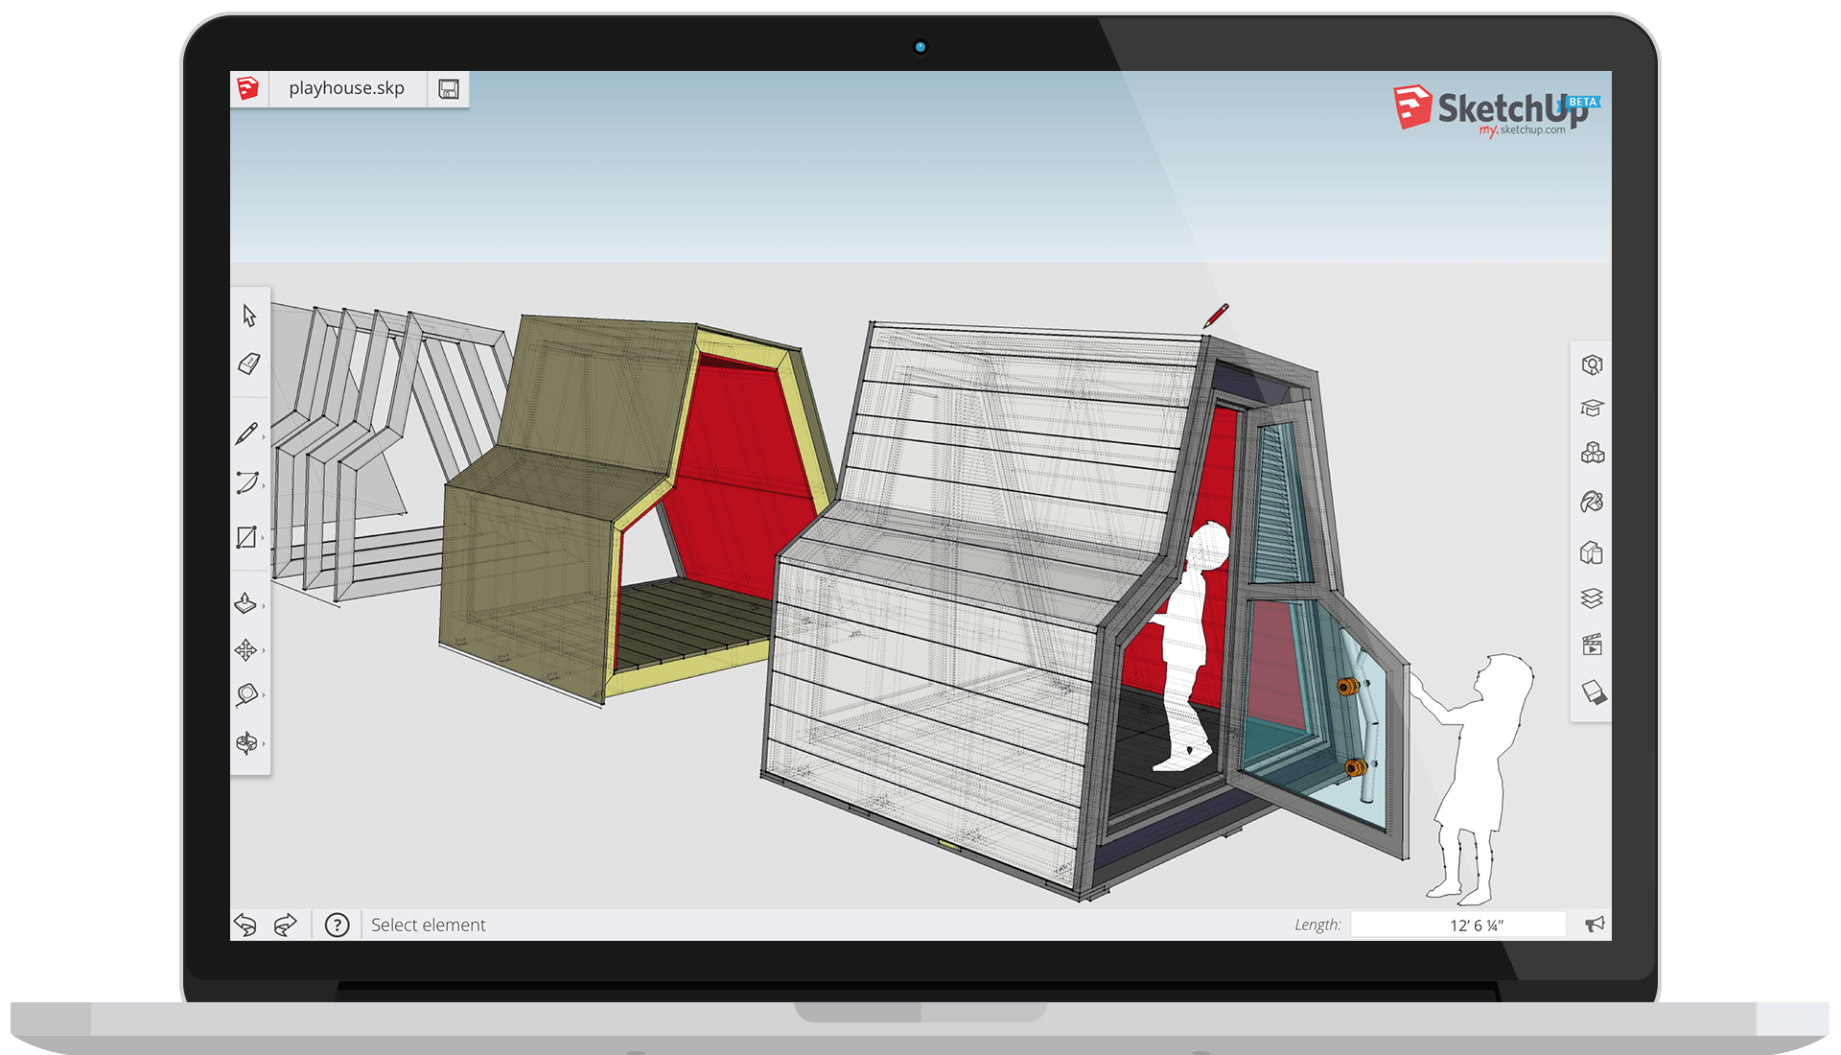Click the my.sketchup.com logo link

click(x=1496, y=112)
